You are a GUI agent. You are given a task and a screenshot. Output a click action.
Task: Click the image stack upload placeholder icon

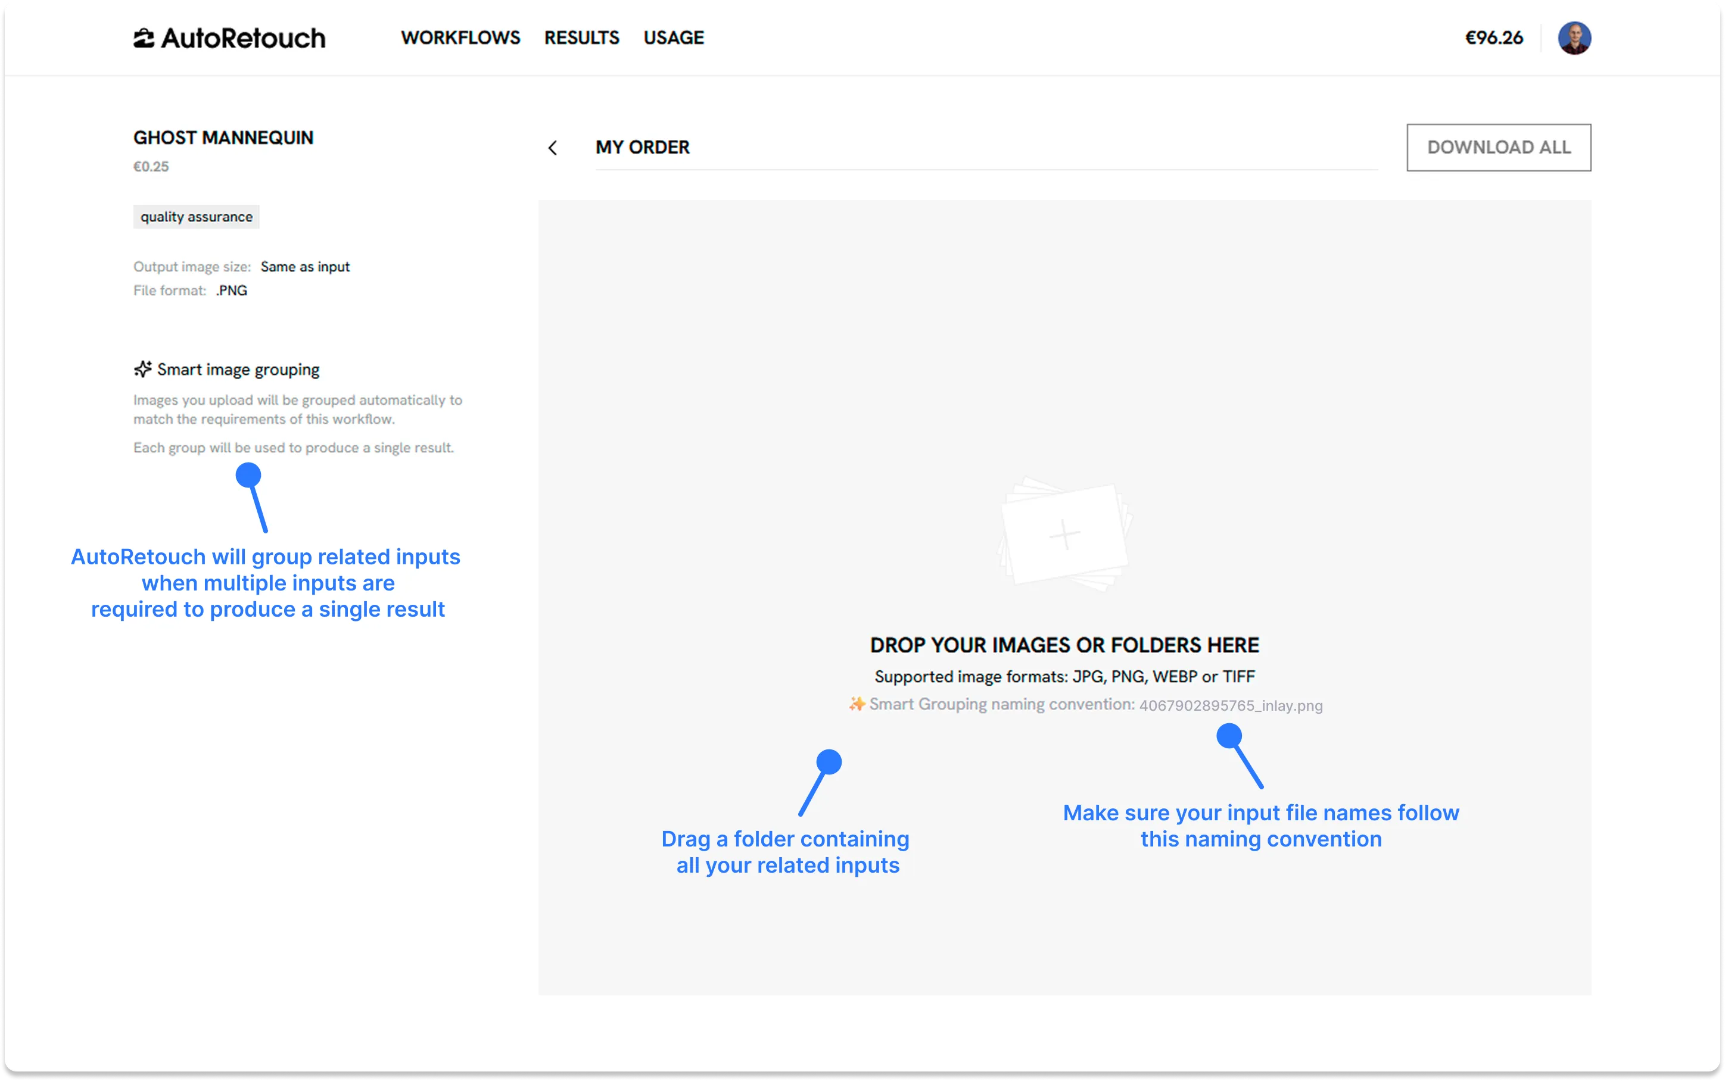[1064, 533]
